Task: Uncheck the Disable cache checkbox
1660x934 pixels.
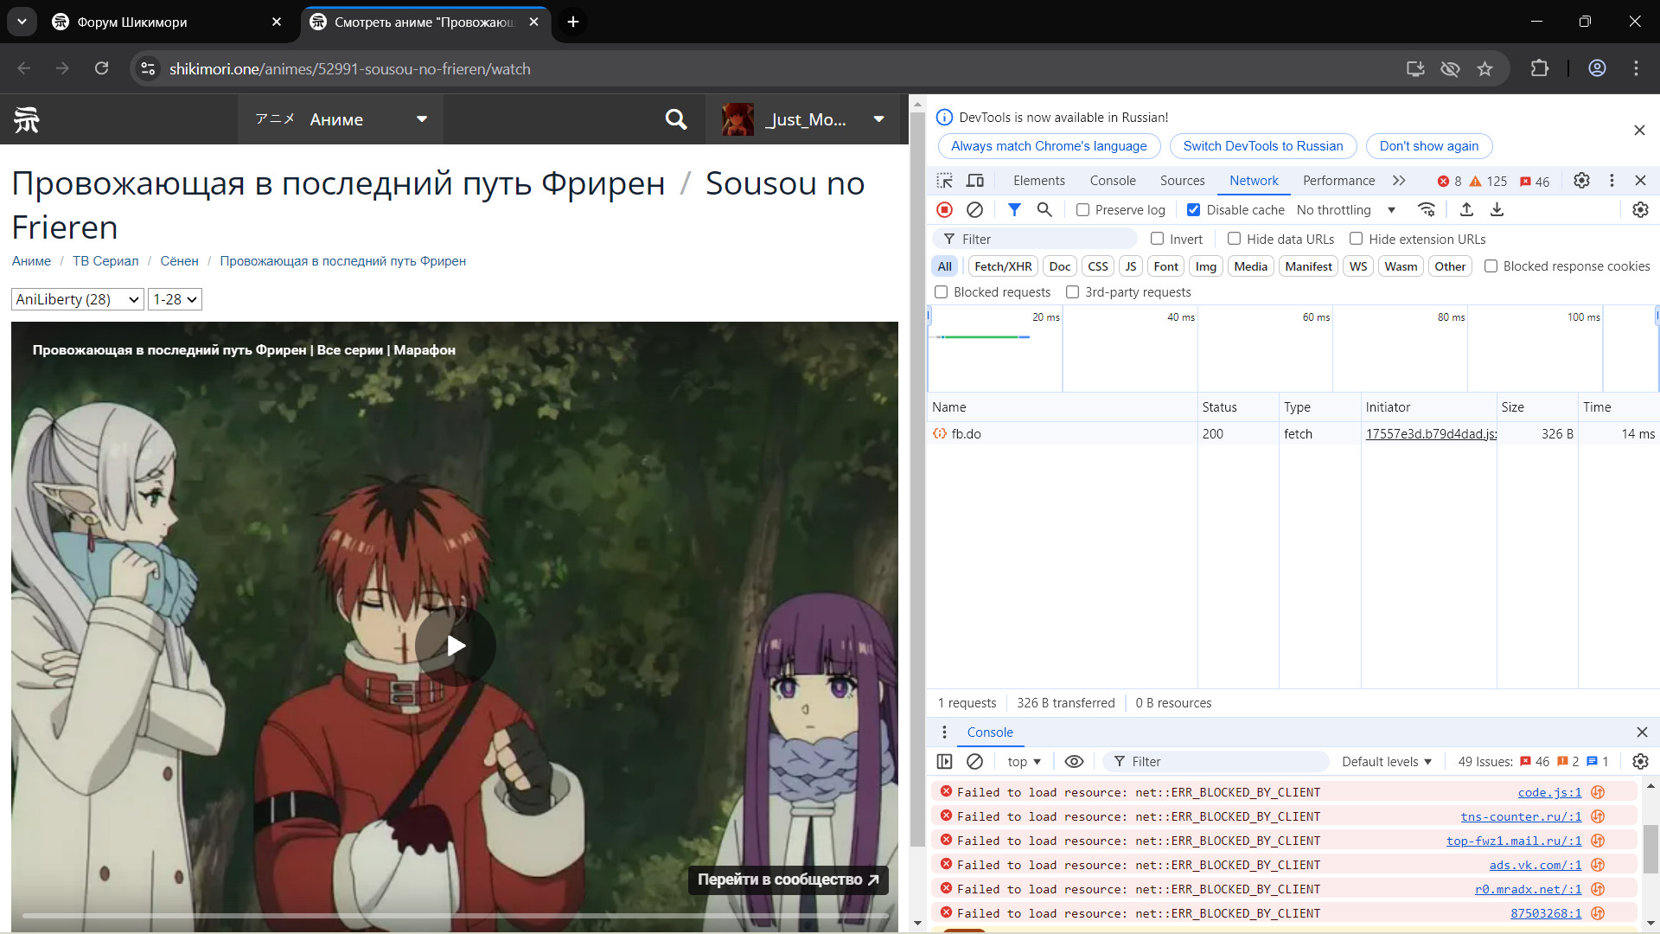Action: [1193, 210]
